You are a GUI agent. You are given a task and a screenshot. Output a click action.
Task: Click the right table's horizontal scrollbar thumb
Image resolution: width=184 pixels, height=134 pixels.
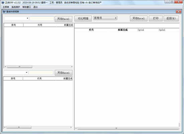pyautogui.click(x=128, y=128)
